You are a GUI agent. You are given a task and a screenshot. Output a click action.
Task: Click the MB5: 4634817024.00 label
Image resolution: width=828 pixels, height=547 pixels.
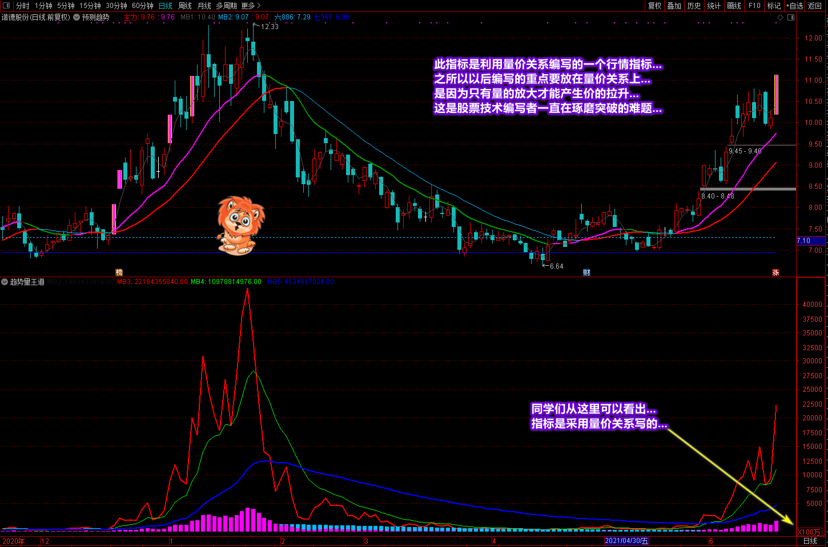pos(300,282)
